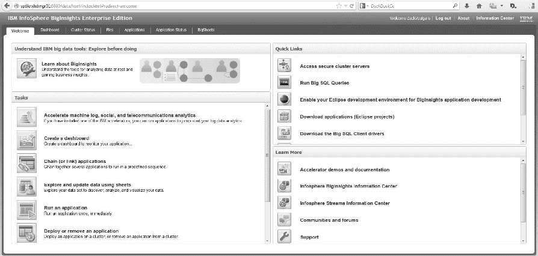This screenshot has width=538, height=256.
Task: Go back with the browser back arrow
Action: [6, 6]
